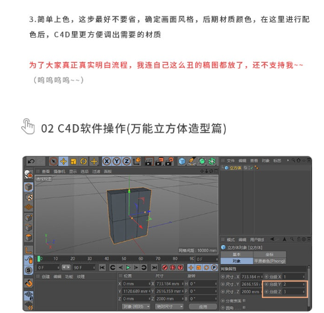
Task: Click 分段 Y value field
Action: [294, 284]
